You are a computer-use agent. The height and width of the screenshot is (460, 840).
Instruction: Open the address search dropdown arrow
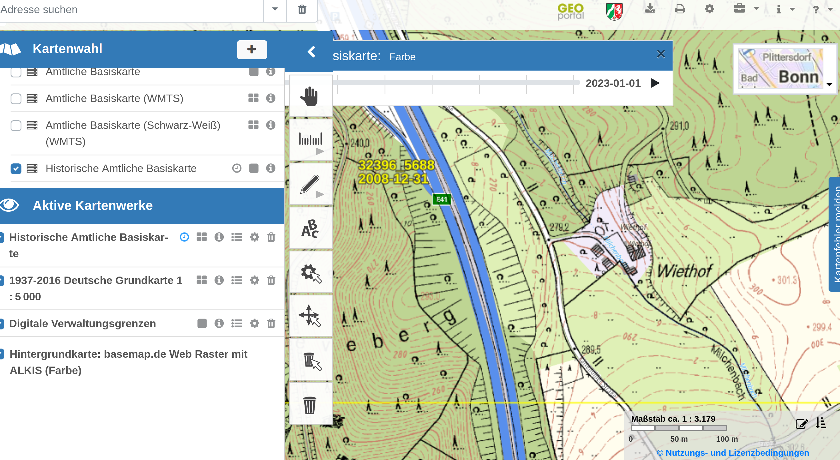coord(275,9)
